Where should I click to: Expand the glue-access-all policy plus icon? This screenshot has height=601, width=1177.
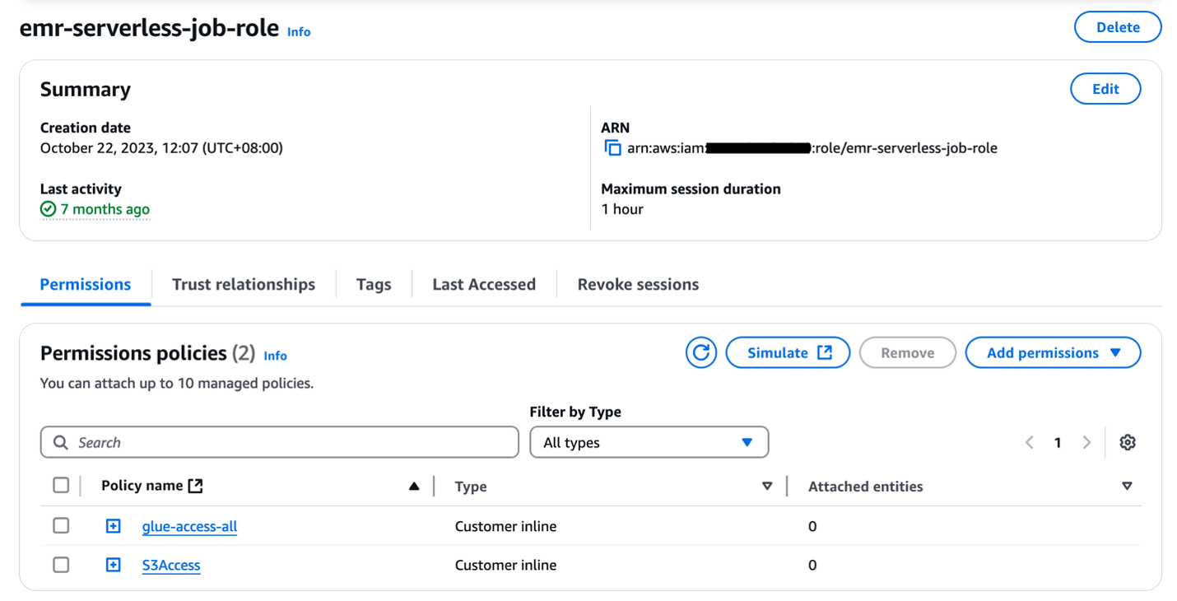(x=114, y=526)
